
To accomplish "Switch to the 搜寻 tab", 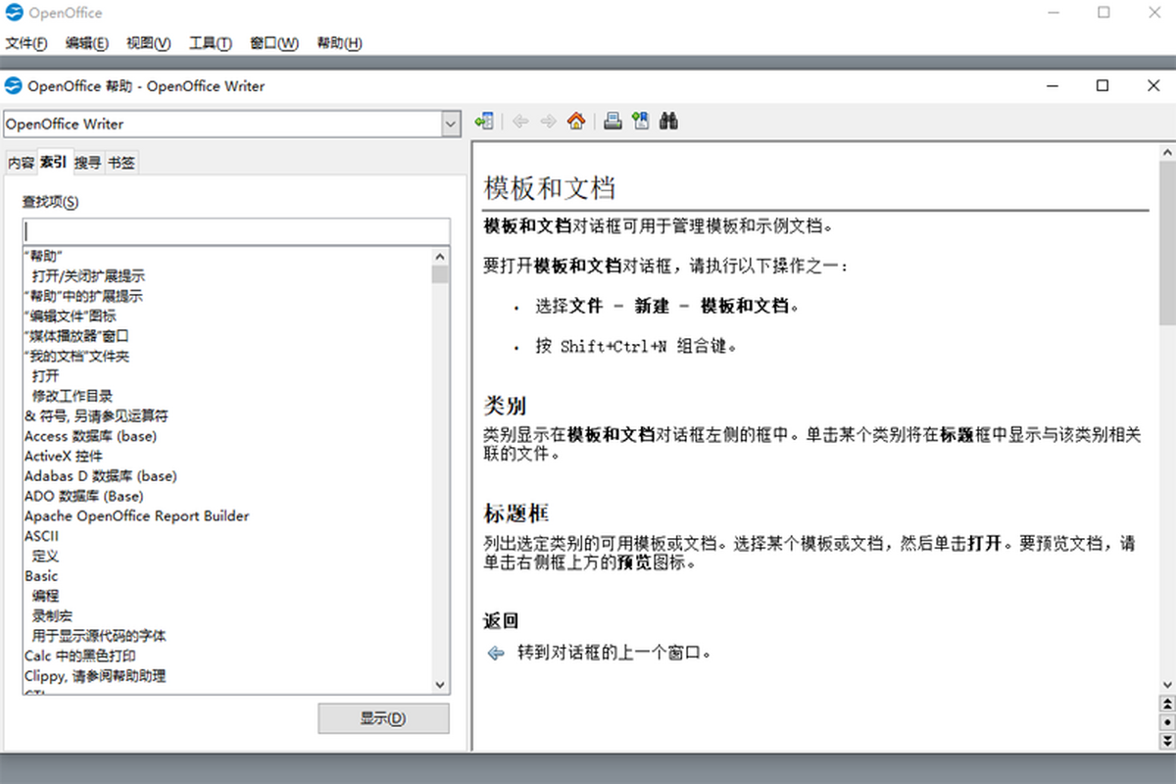I will [x=87, y=163].
